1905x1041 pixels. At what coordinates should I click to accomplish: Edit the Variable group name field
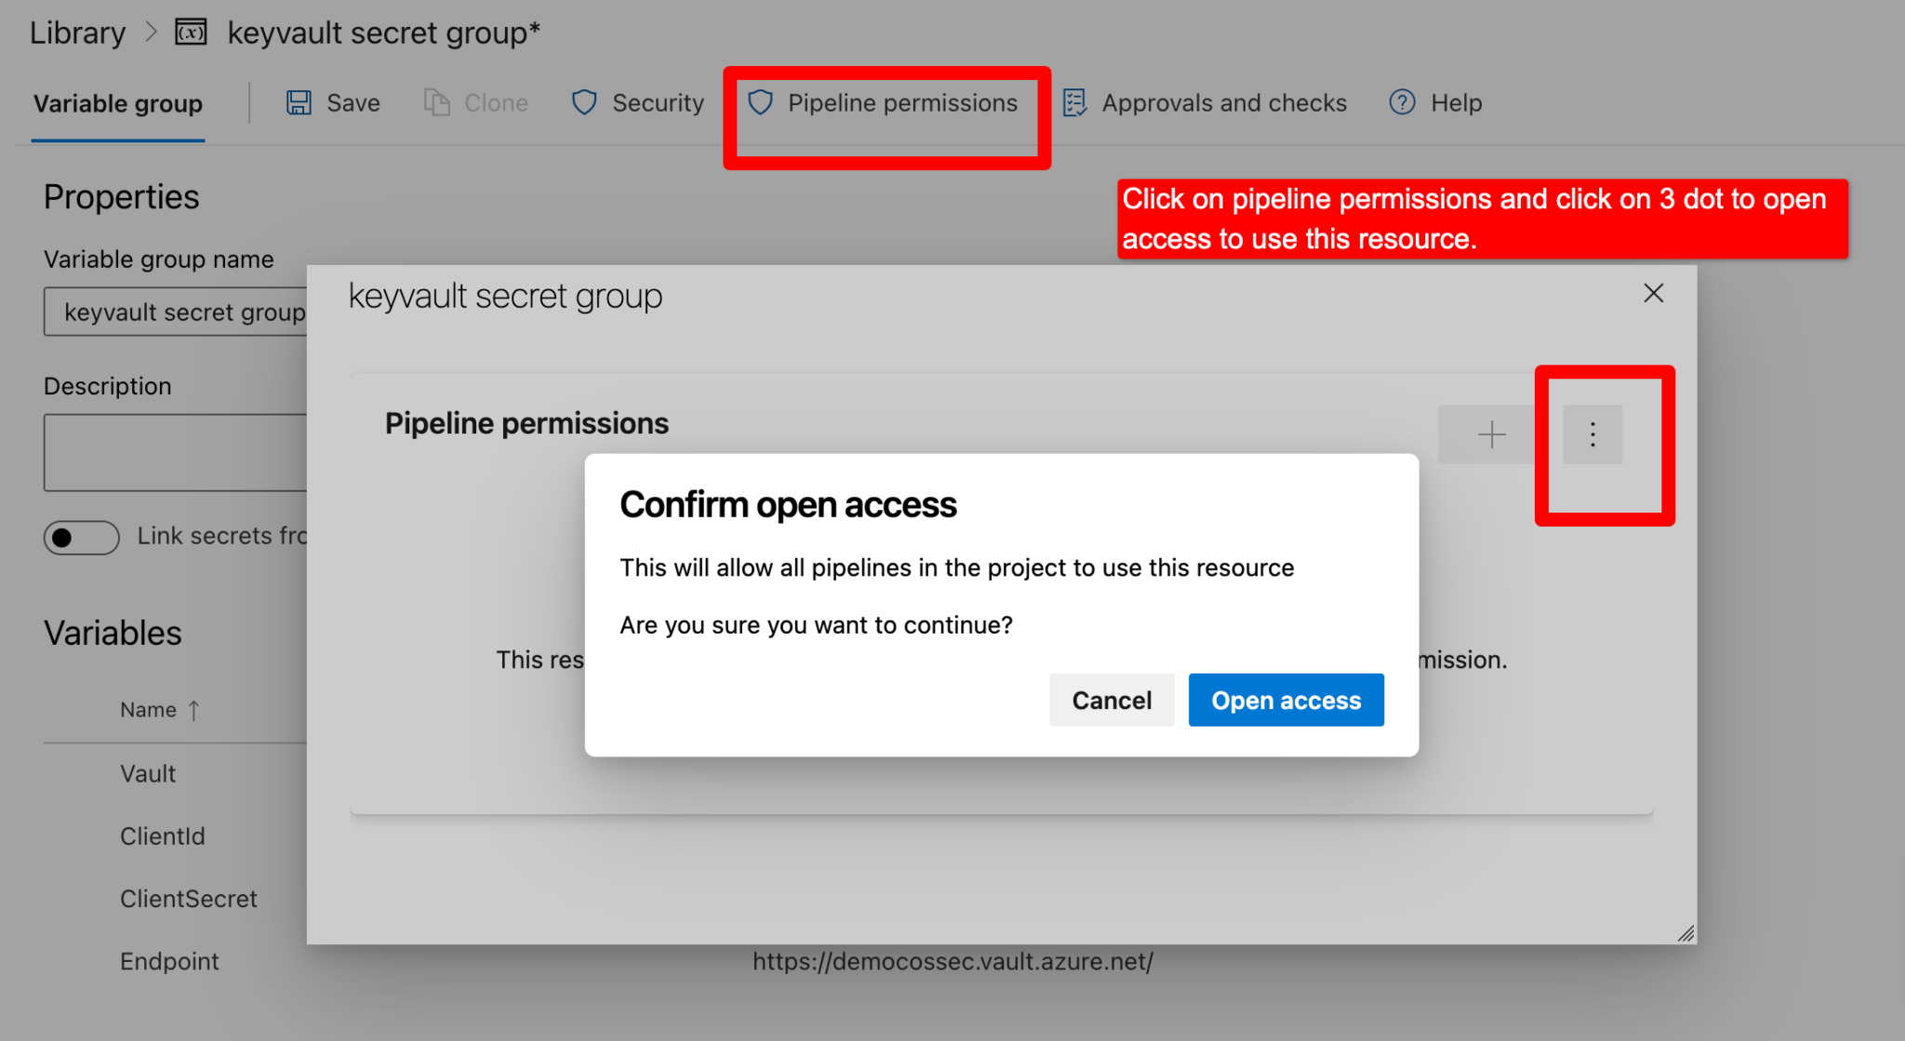[177, 312]
